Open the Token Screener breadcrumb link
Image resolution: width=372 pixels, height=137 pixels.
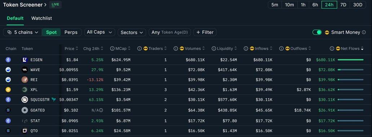pyautogui.click(x=25, y=5)
